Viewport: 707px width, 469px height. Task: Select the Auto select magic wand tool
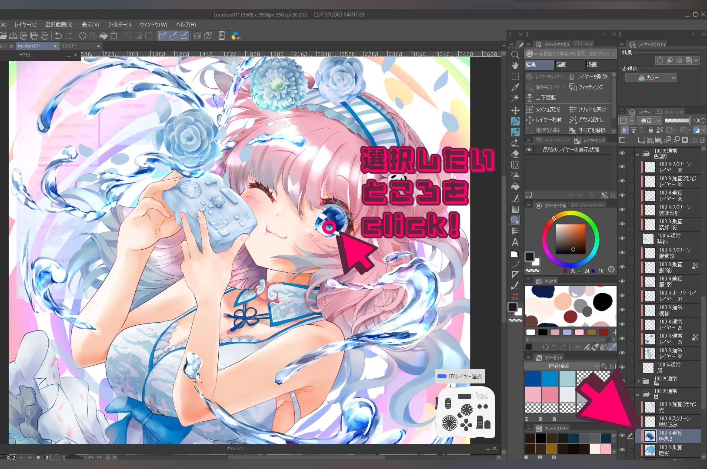(x=515, y=98)
